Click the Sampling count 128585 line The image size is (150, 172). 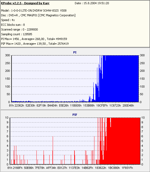[x=17, y=34]
